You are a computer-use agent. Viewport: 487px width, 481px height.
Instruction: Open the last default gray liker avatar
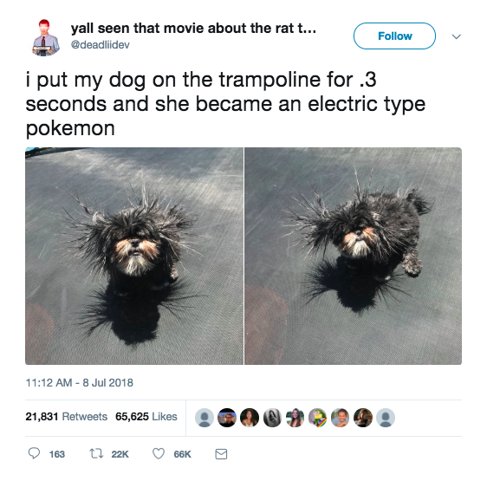point(386,418)
